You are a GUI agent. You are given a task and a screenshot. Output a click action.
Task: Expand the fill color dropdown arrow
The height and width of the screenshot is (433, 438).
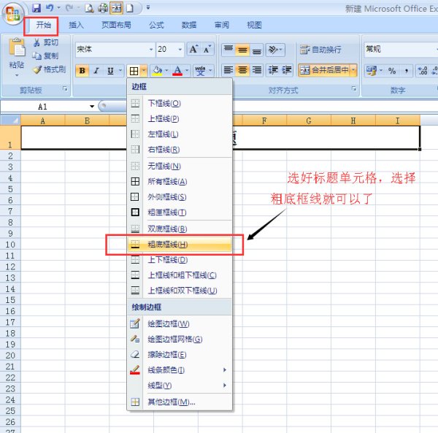166,71
